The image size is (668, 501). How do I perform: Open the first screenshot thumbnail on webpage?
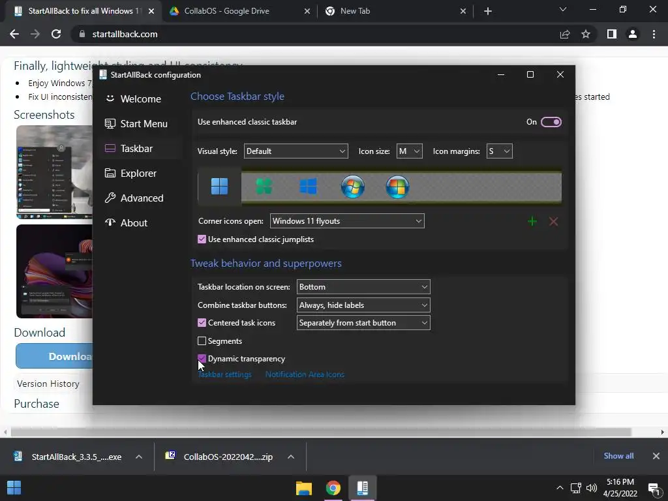[x=54, y=172]
